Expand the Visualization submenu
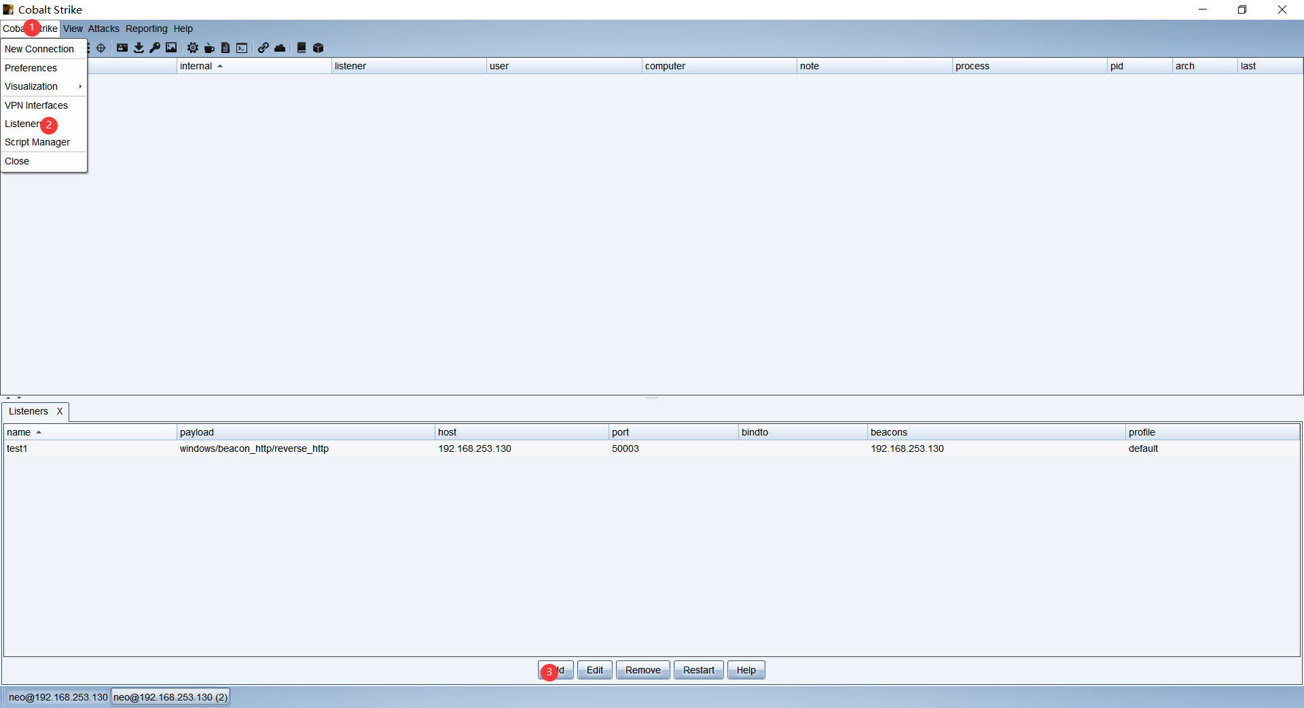This screenshot has height=708, width=1304. tap(43, 86)
